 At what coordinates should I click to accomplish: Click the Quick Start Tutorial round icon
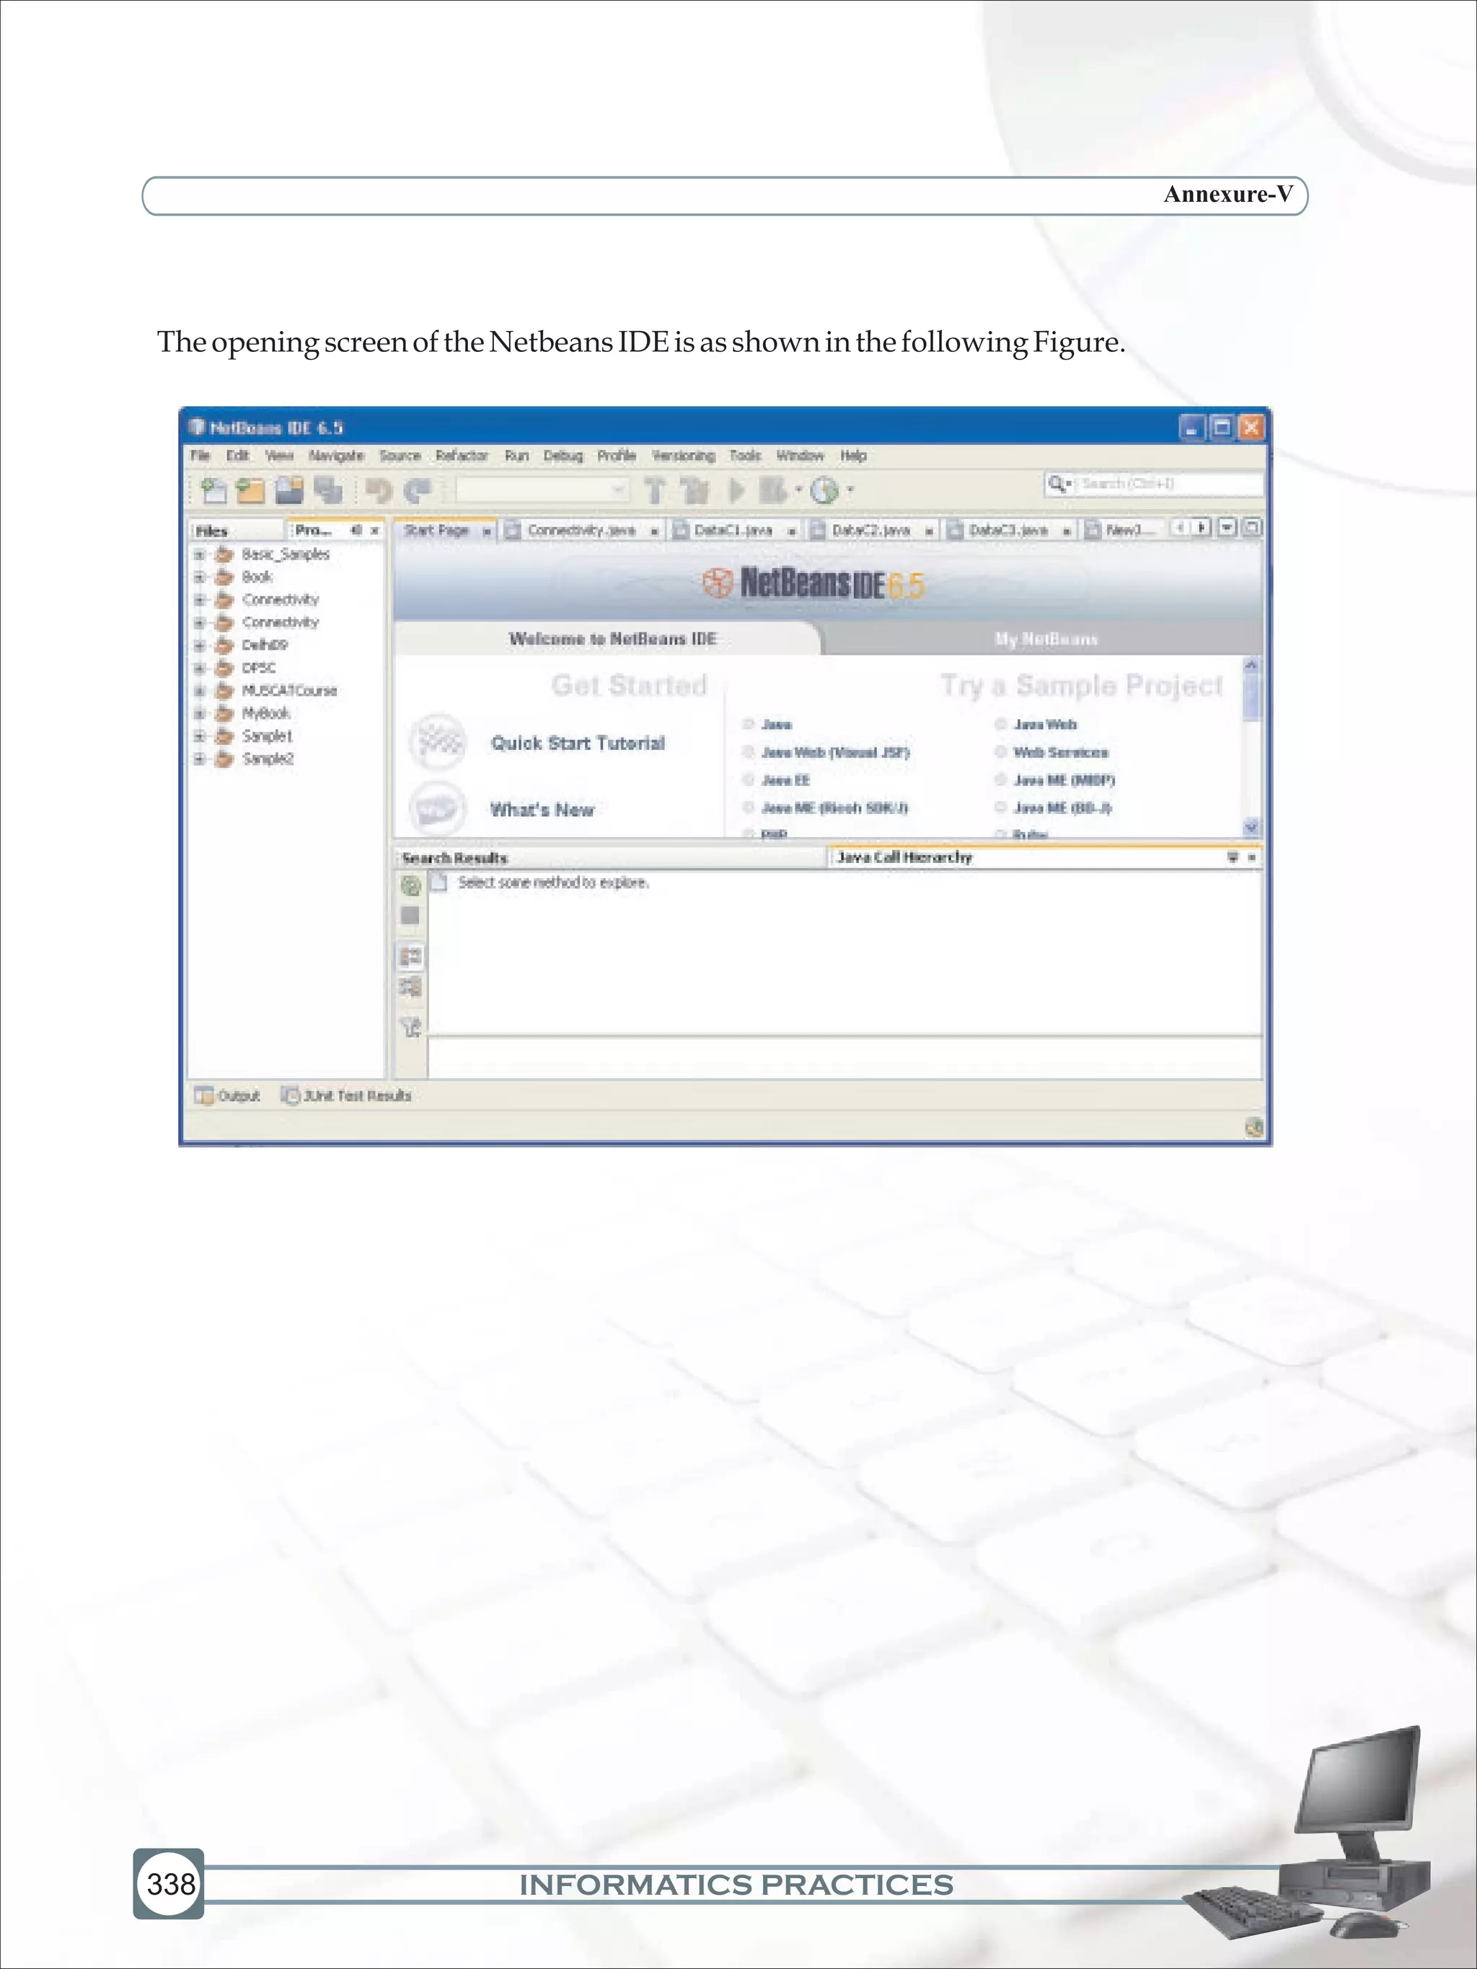438,741
